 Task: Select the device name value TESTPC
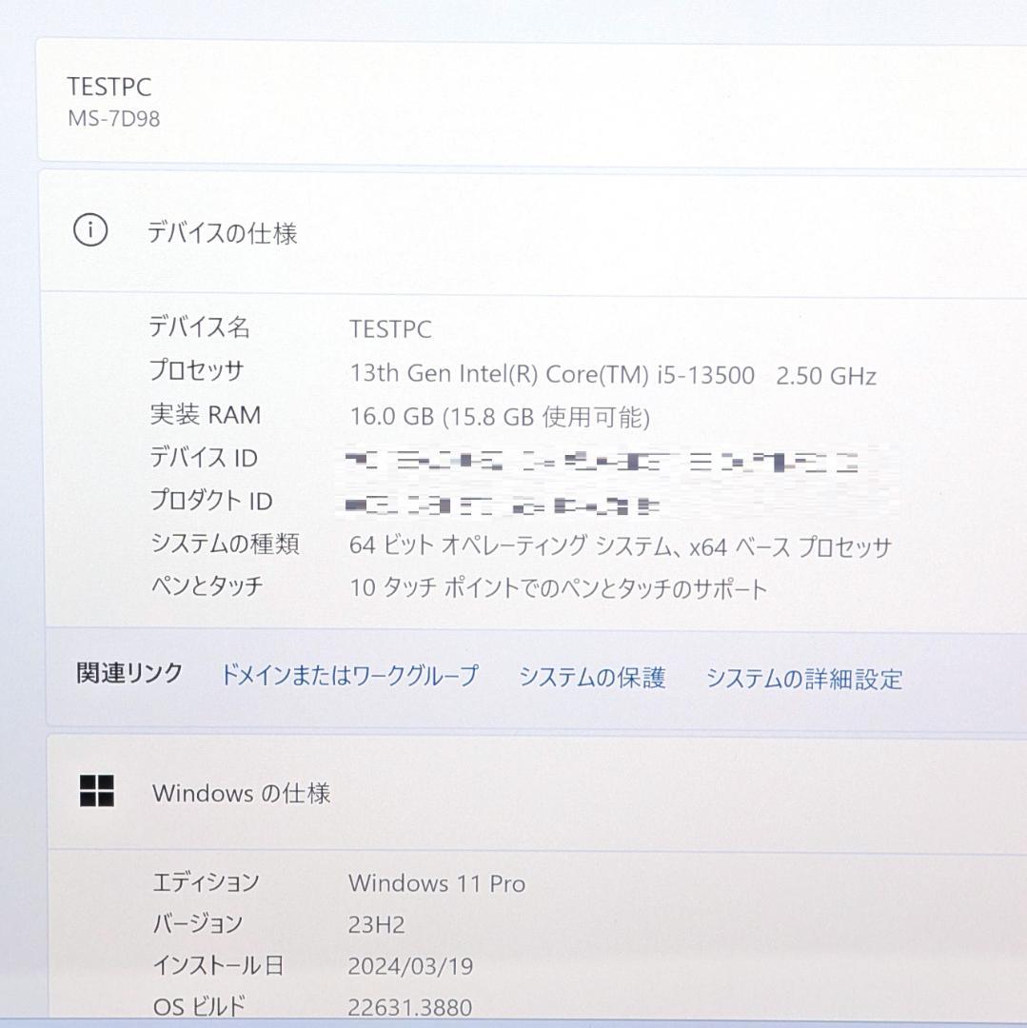point(390,329)
